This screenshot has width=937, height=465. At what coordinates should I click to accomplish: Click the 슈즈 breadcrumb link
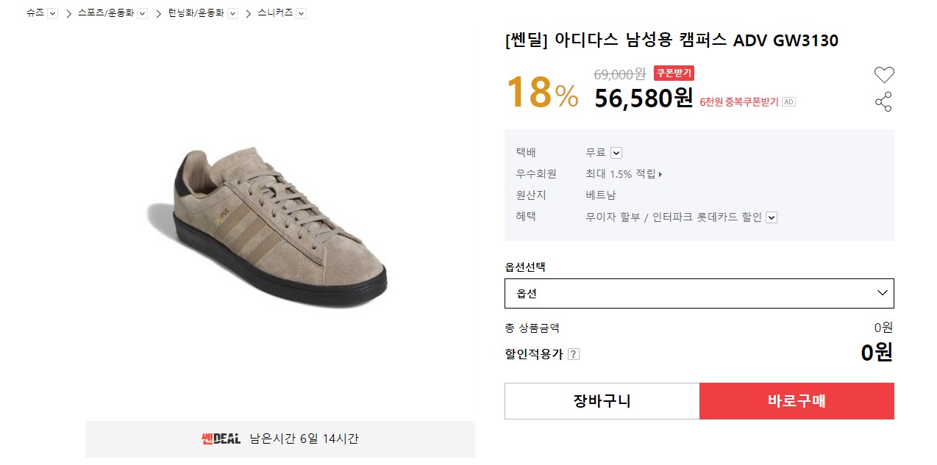click(35, 13)
